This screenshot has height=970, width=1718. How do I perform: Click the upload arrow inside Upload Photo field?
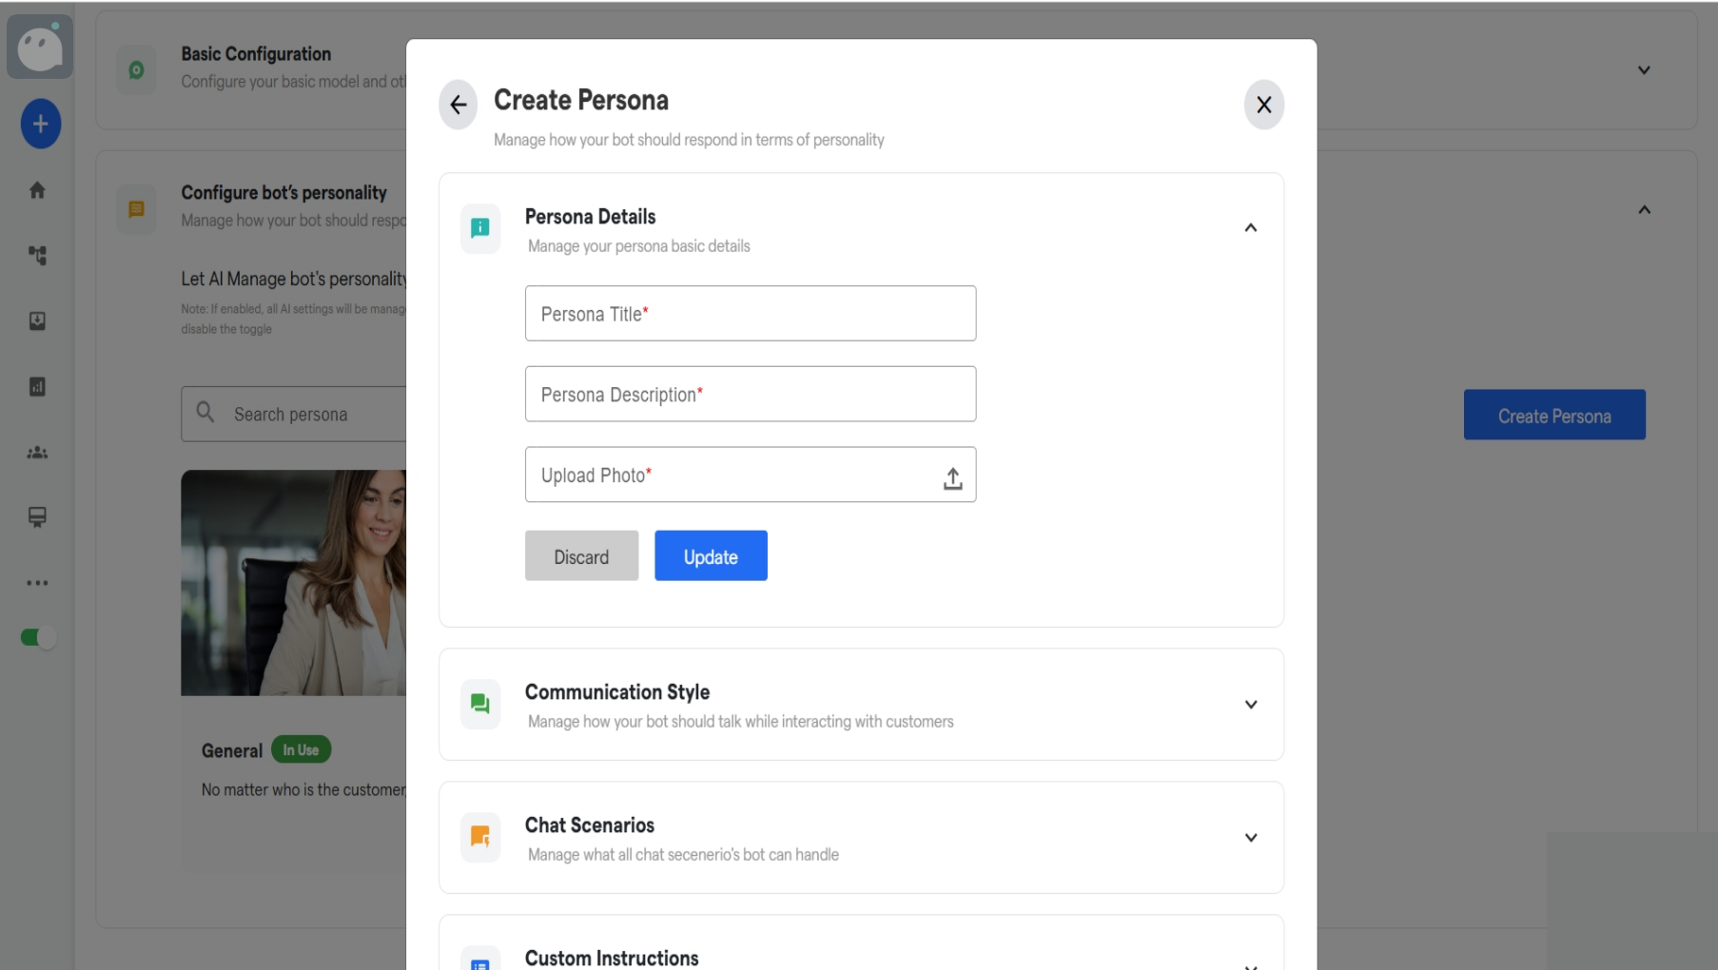pos(952,478)
